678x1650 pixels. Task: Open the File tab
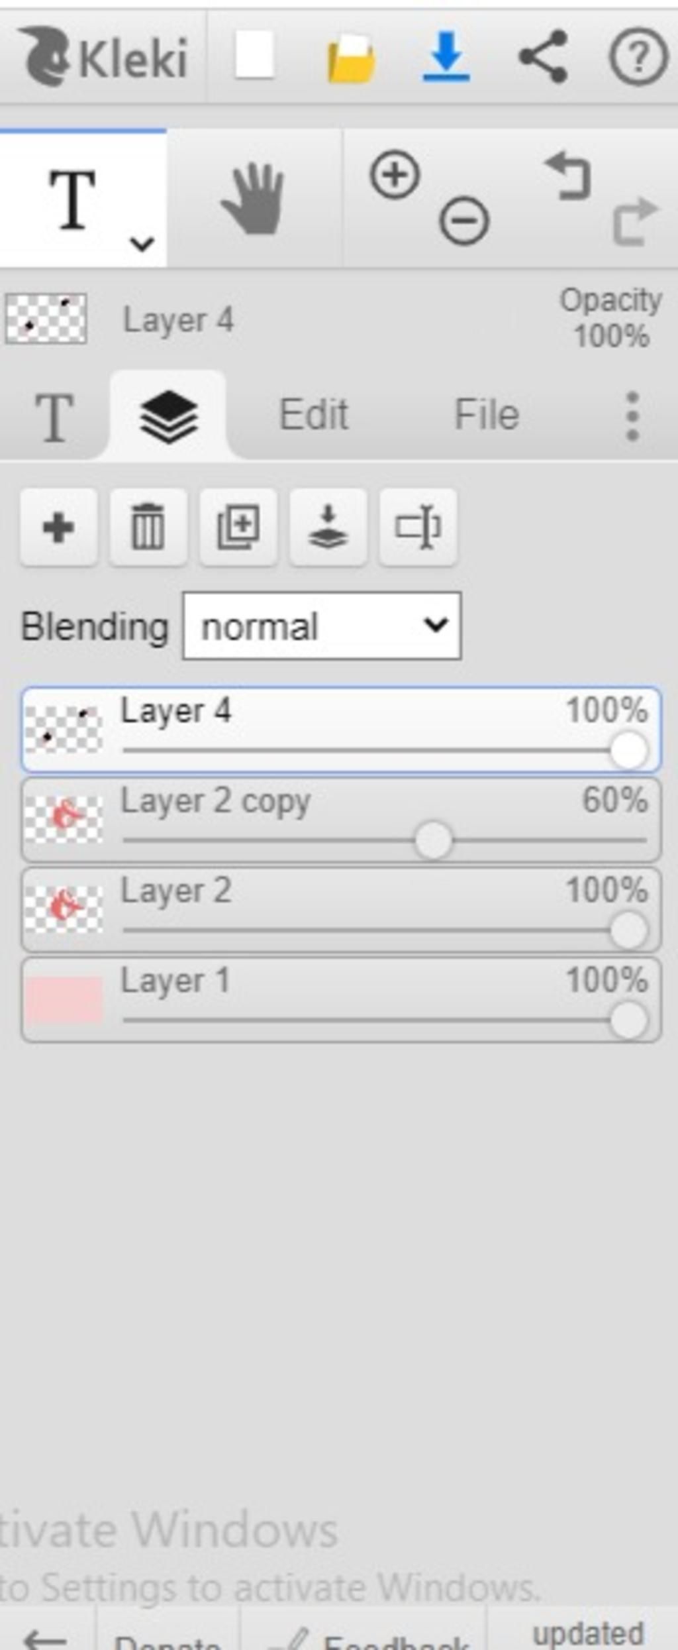click(487, 415)
